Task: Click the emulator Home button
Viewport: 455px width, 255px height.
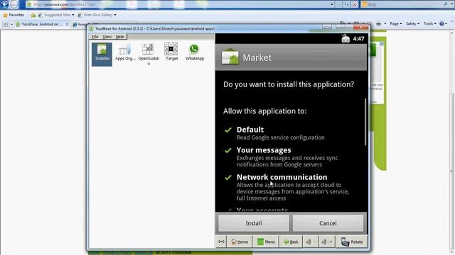Action: coord(240,242)
